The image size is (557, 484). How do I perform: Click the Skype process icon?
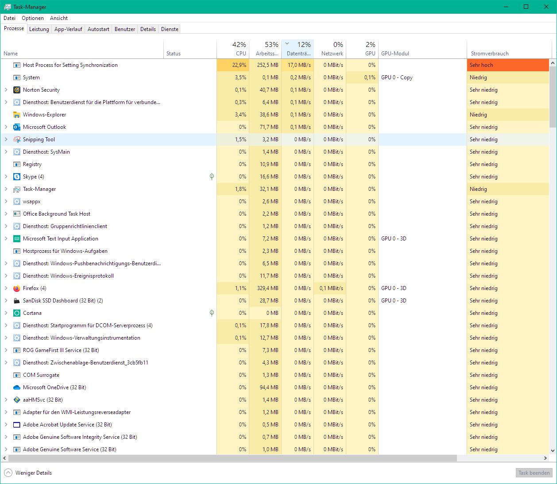click(17, 177)
